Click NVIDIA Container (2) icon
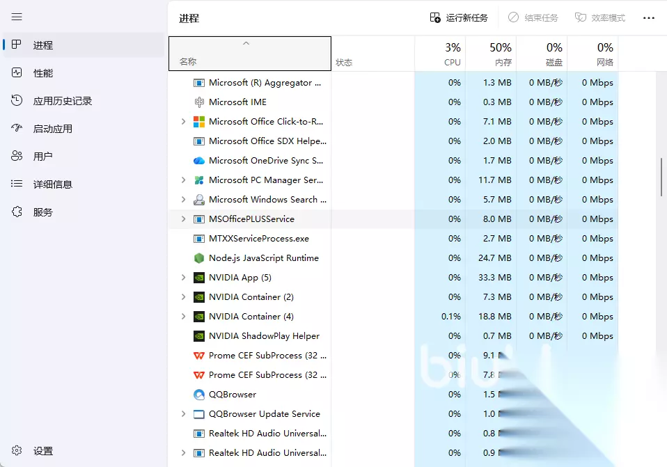 [198, 297]
